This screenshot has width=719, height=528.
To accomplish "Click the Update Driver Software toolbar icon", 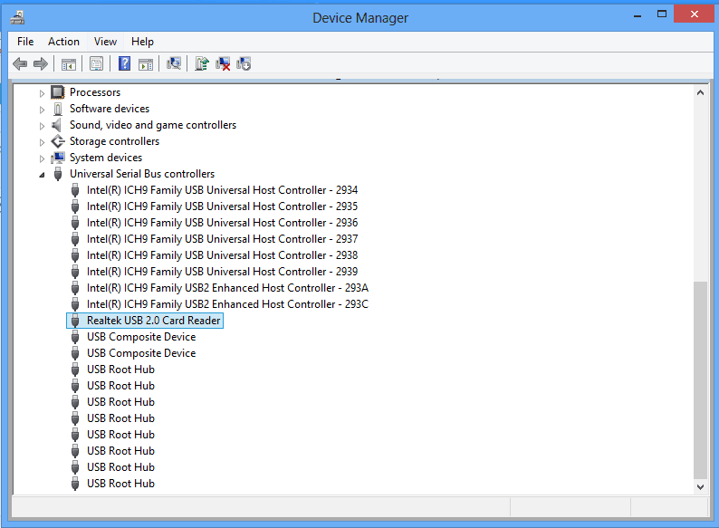I will pyautogui.click(x=201, y=63).
